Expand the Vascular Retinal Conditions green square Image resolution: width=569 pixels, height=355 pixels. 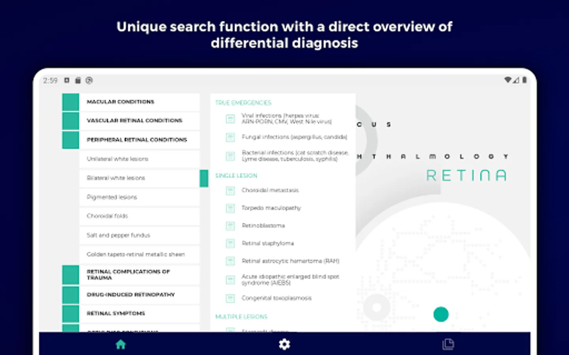coord(71,121)
